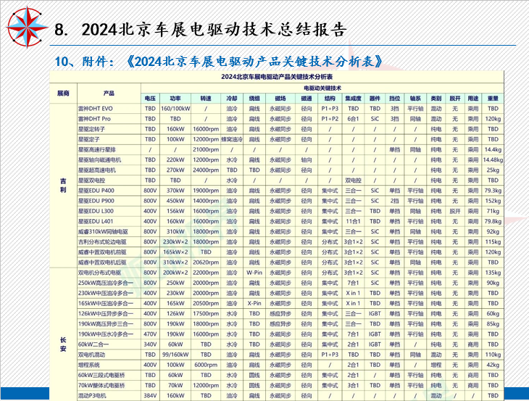Click the 双电机分布式电驱 product cell
529x401 pixels.
pyautogui.click(x=100, y=273)
